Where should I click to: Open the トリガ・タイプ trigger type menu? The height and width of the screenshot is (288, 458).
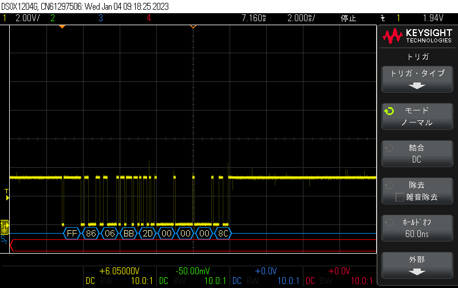417,78
